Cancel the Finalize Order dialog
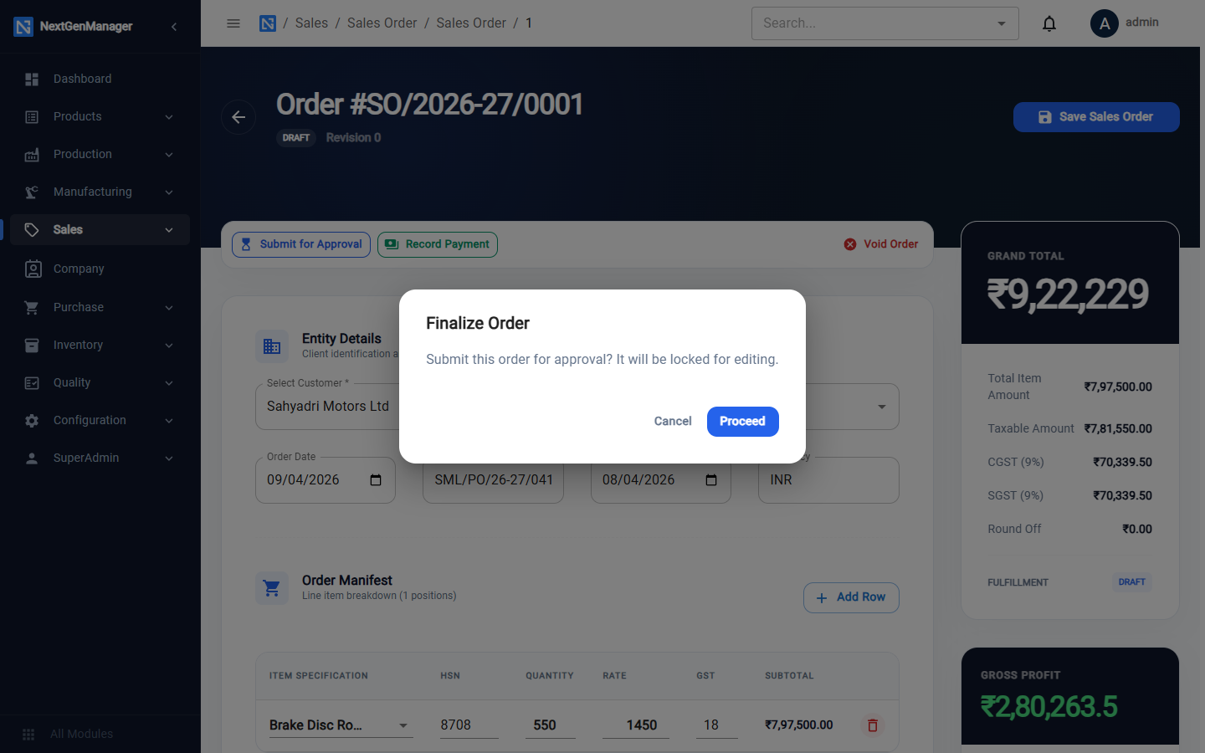1205x753 pixels. point(673,422)
